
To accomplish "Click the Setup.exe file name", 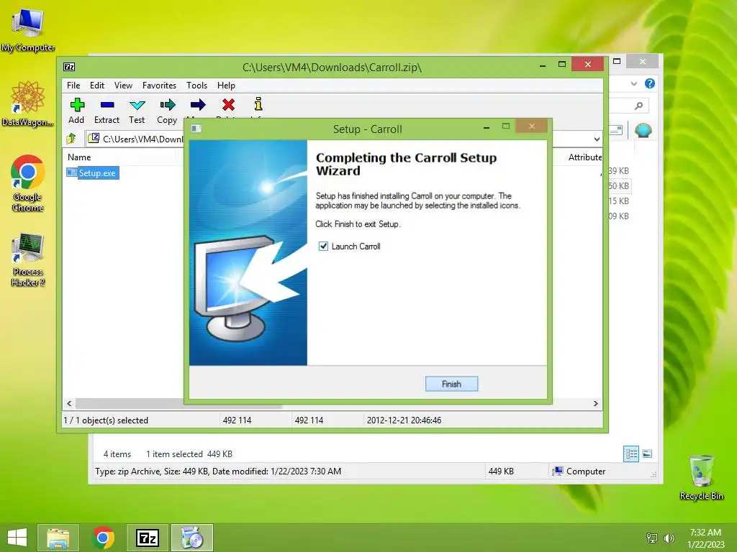I will click(x=97, y=173).
